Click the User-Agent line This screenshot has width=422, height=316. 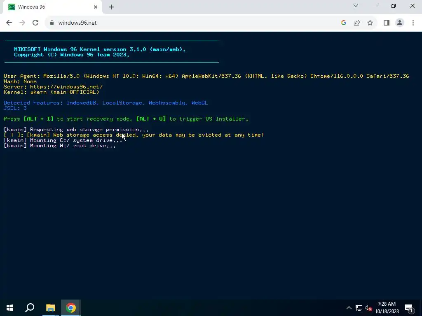coord(206,76)
